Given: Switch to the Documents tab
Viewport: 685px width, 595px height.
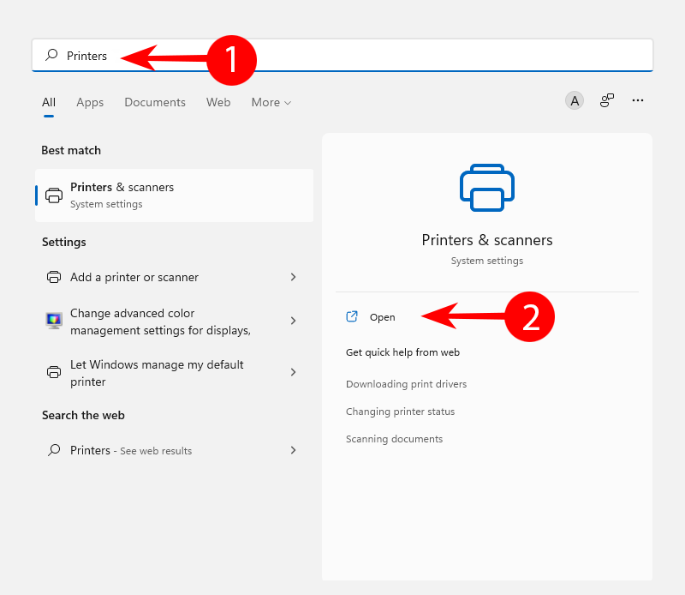Looking at the screenshot, I should click(155, 102).
